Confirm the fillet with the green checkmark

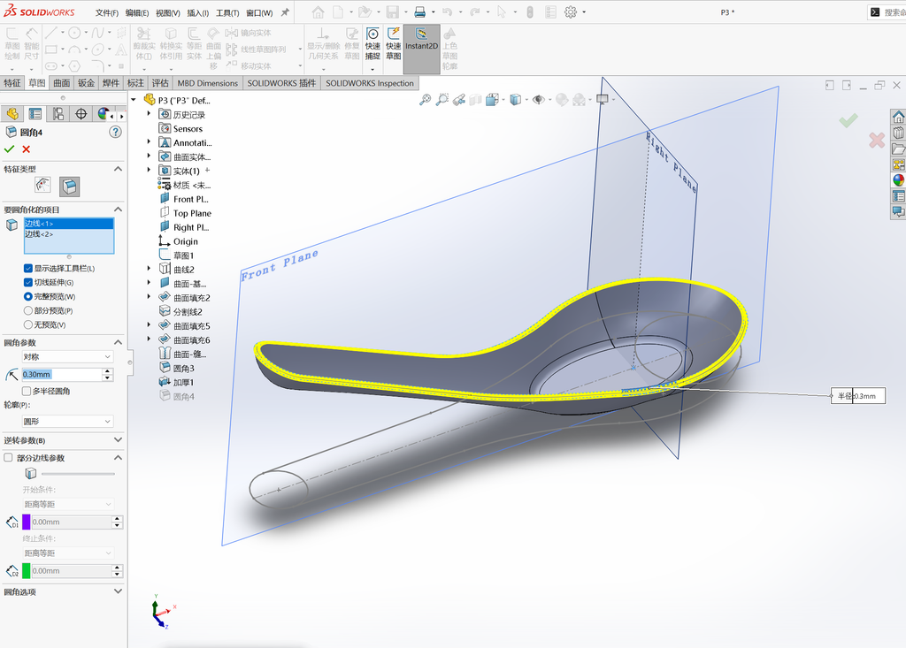tap(9, 149)
